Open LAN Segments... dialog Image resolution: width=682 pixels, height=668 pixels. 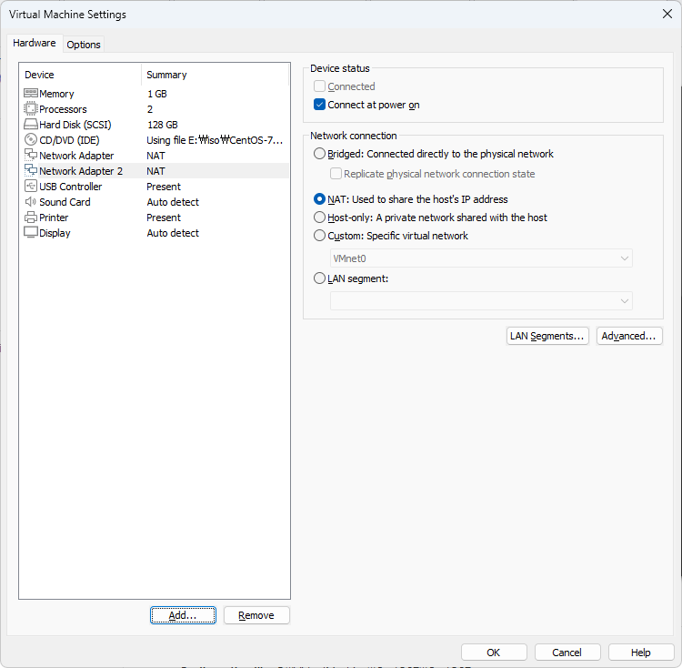point(547,336)
